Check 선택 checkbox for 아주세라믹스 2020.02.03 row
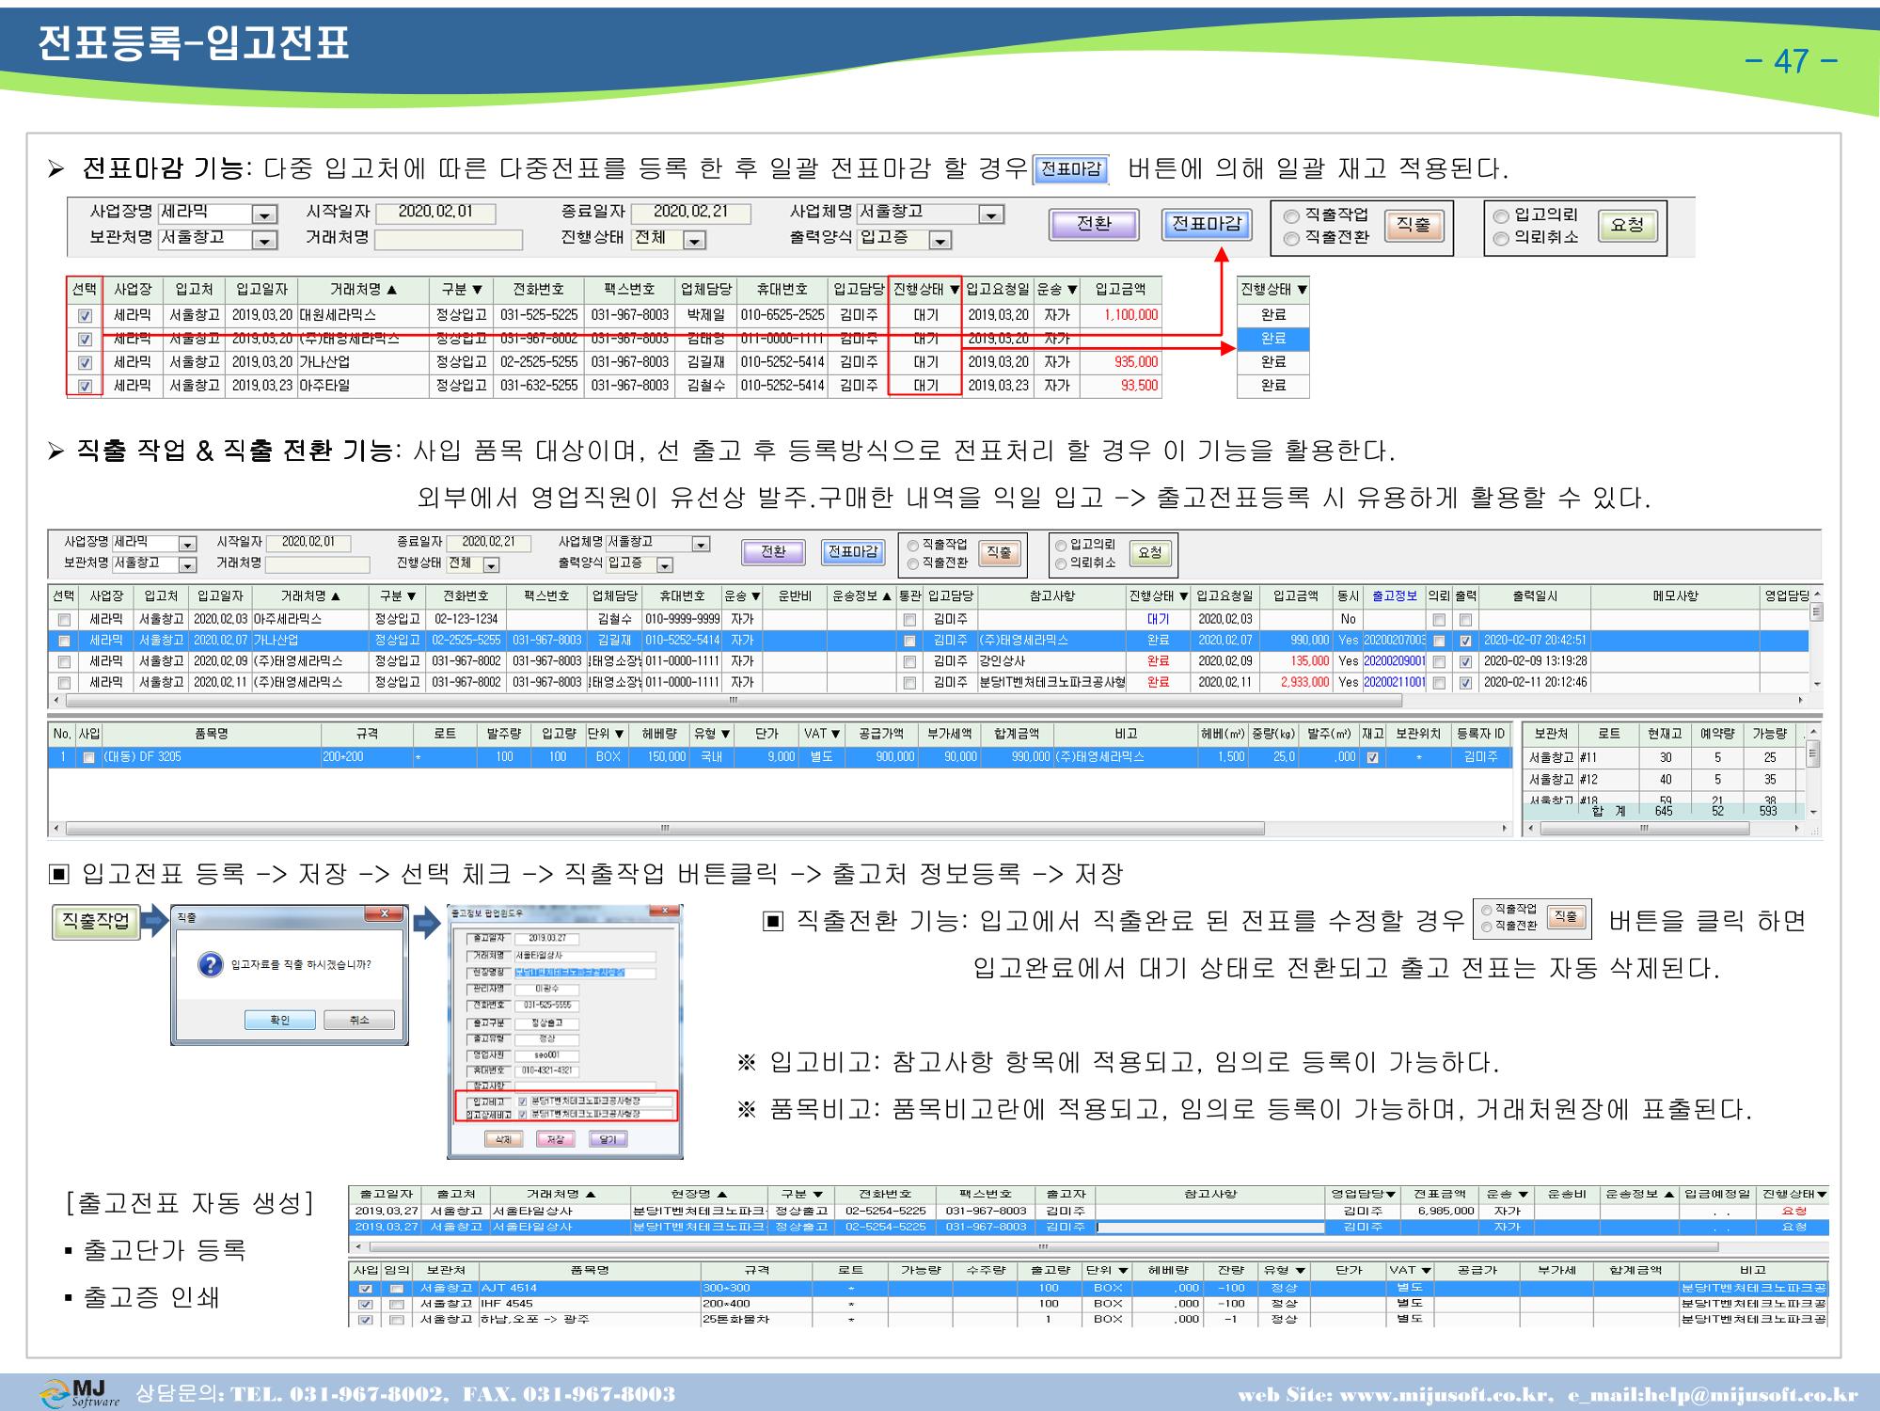The height and width of the screenshot is (1411, 1880). (x=64, y=620)
